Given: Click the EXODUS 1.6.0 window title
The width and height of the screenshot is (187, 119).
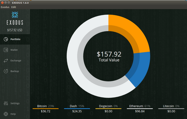Looking at the screenshot, I should pos(20,3).
